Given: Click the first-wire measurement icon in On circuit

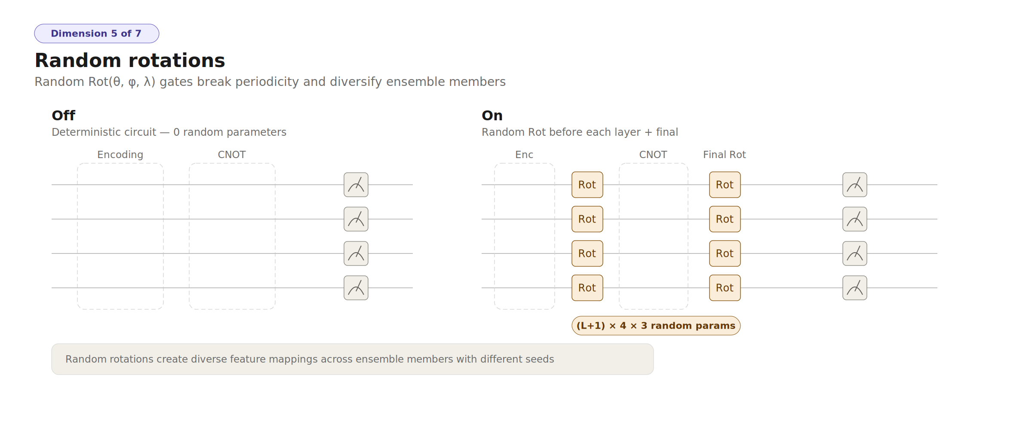Looking at the screenshot, I should pos(855,185).
